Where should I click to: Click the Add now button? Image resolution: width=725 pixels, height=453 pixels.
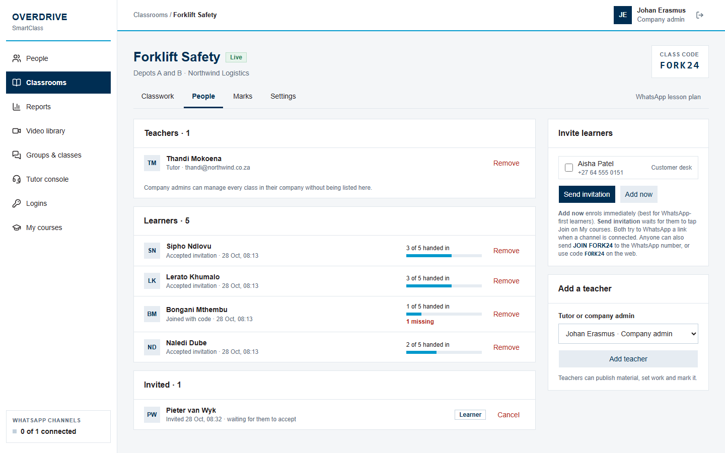point(638,194)
